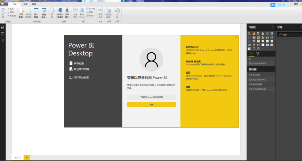
Task: Click the Get Data (获取数据) ribbon icon
Action: [22, 10]
